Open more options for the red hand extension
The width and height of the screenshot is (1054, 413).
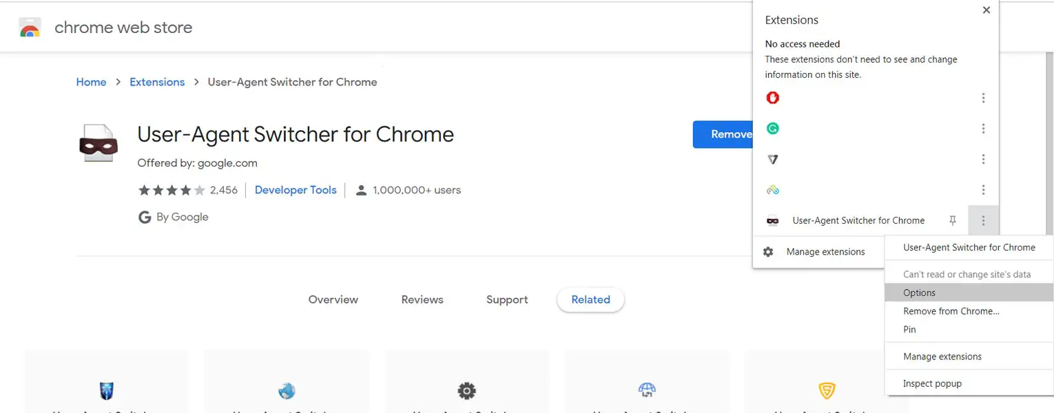(x=983, y=98)
